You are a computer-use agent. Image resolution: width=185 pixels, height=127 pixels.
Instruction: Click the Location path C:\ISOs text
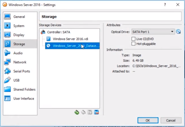coord(157,66)
